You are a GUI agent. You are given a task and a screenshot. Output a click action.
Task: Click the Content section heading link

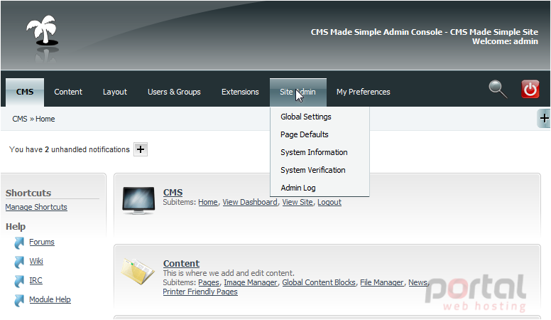181,263
